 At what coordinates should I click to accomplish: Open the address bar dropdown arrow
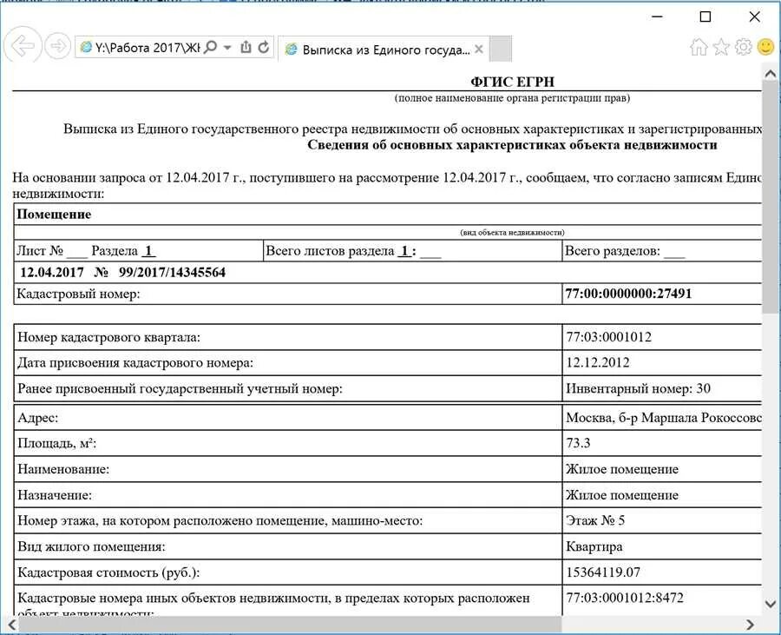point(227,48)
